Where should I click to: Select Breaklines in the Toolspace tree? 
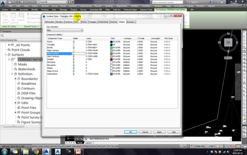[x=29, y=84]
